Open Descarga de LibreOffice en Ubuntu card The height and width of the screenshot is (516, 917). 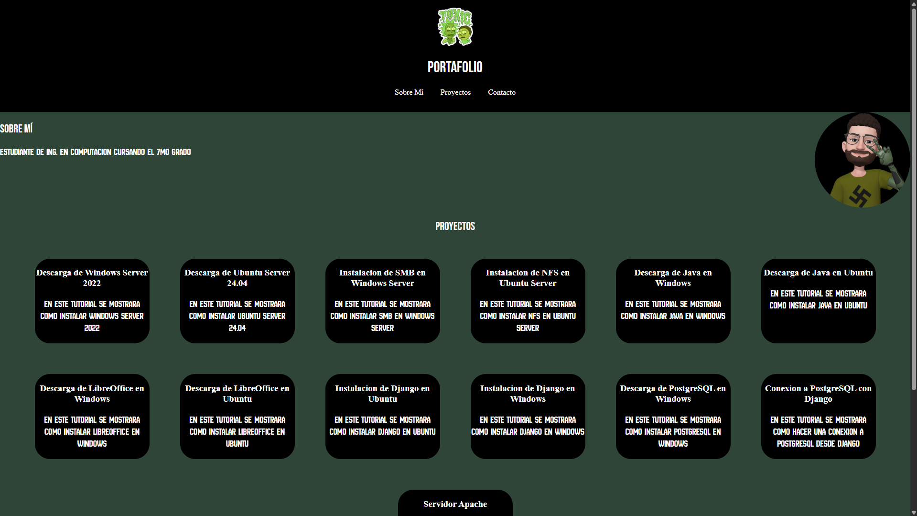point(237,417)
